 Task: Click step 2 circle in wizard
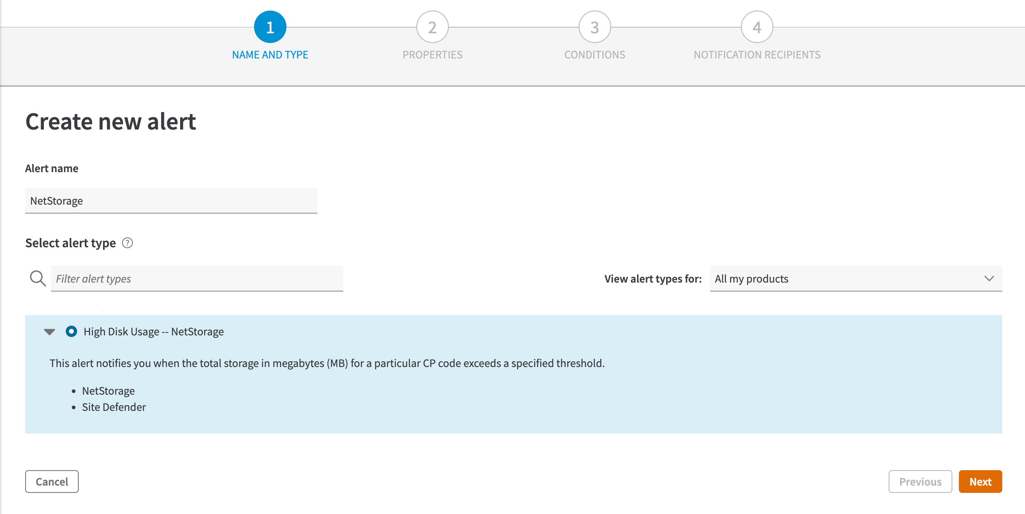click(432, 27)
